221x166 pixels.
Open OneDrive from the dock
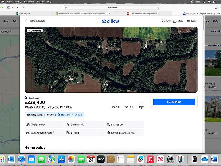205,159
